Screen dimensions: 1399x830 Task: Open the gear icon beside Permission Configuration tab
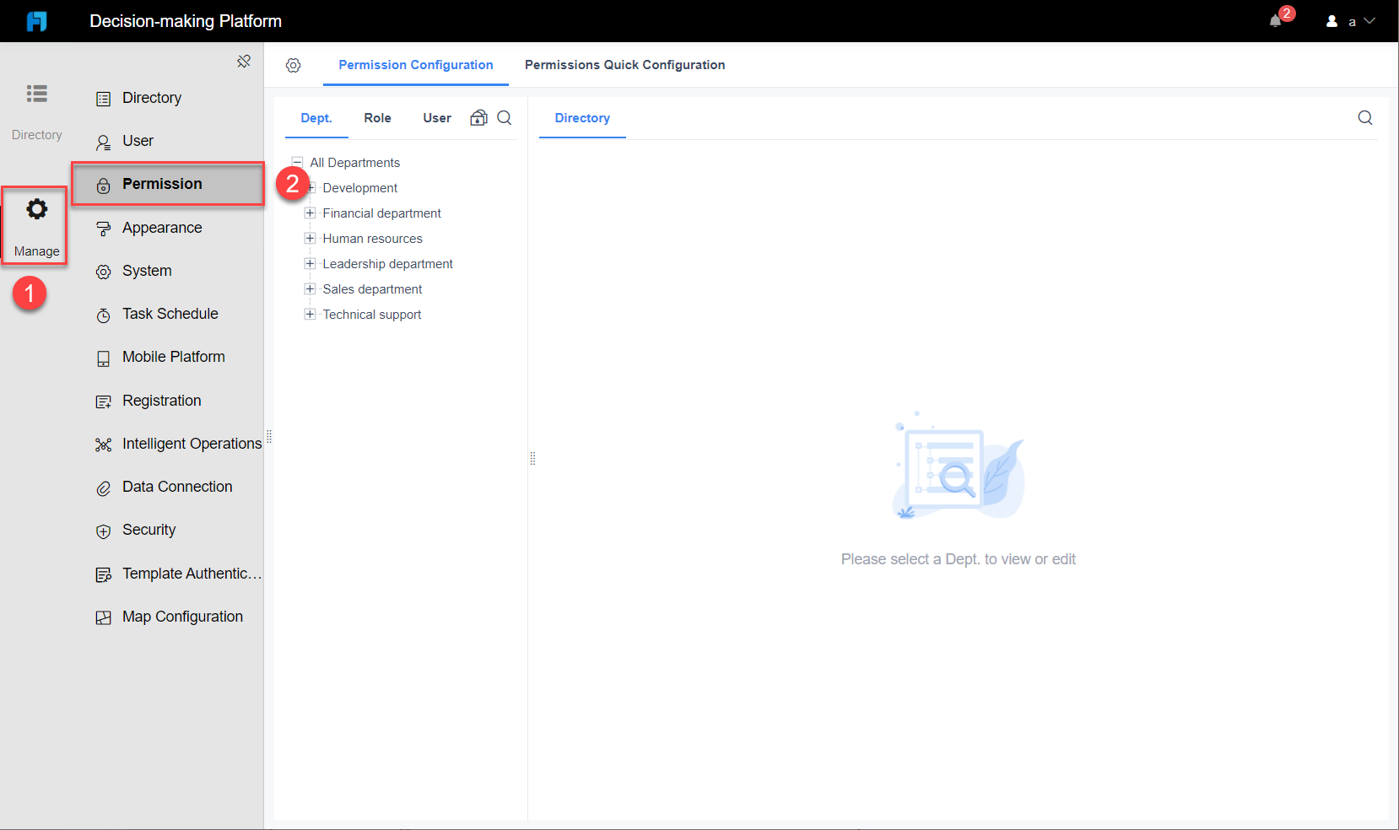(x=294, y=65)
